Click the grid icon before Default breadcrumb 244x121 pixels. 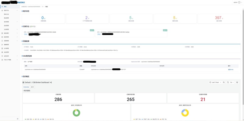click(23, 82)
